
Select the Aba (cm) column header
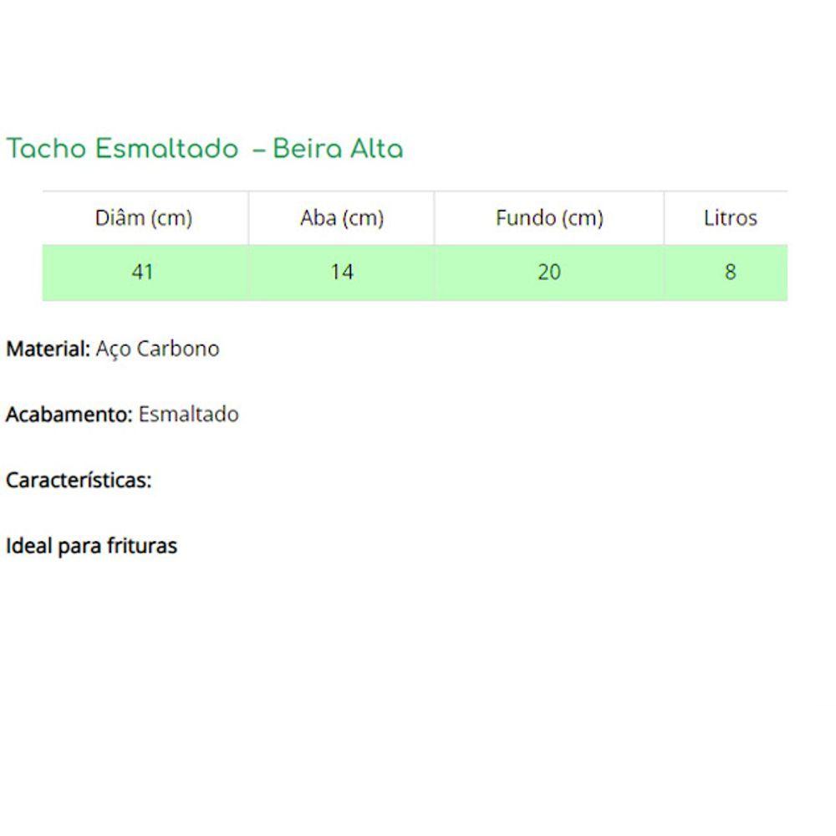tap(342, 218)
